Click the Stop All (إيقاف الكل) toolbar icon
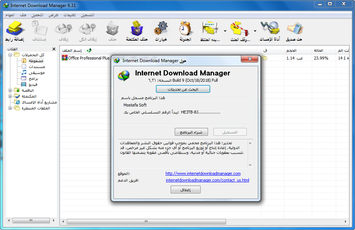 (x=88, y=31)
